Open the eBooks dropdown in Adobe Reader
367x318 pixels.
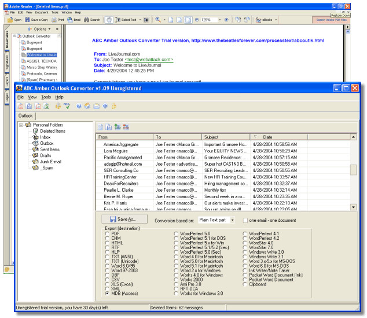point(276,20)
